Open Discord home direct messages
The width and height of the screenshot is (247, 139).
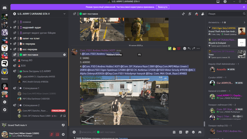[5, 8]
